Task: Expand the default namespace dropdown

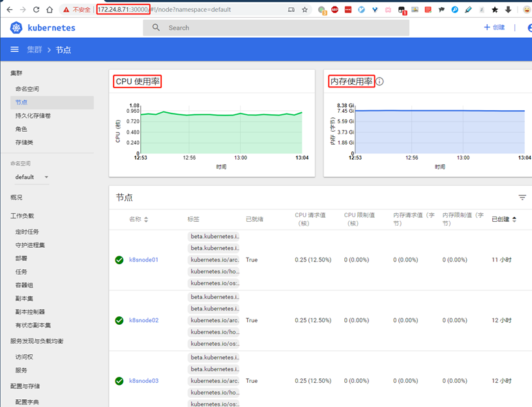Action: tap(31, 177)
